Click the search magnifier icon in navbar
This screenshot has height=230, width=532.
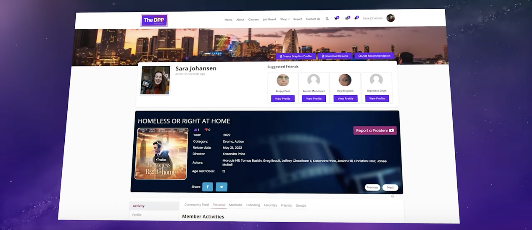(327, 19)
